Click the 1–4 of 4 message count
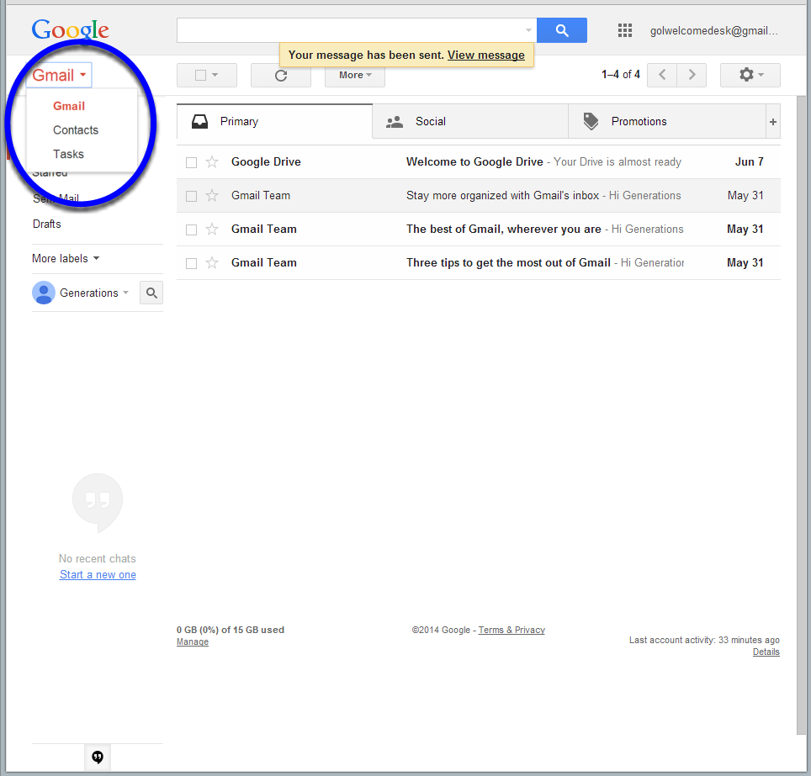Viewport: 811px width, 776px height. pyautogui.click(x=621, y=75)
